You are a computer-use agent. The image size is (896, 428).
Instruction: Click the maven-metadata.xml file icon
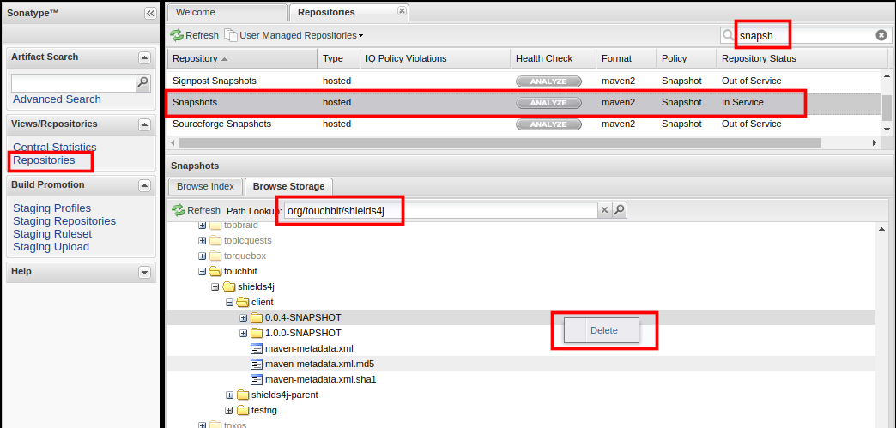(257, 348)
